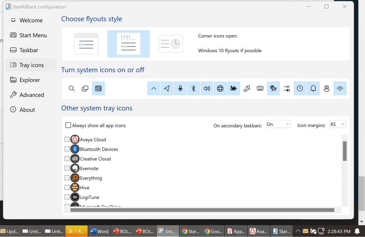Open the Start Menu section
Viewport: 365px width, 237px height.
tap(33, 35)
